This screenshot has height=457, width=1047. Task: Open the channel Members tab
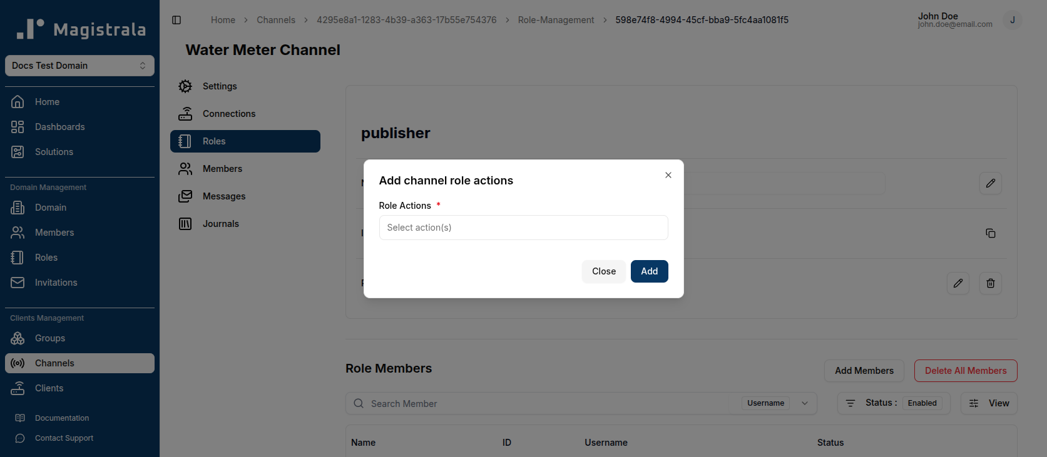tap(245, 169)
